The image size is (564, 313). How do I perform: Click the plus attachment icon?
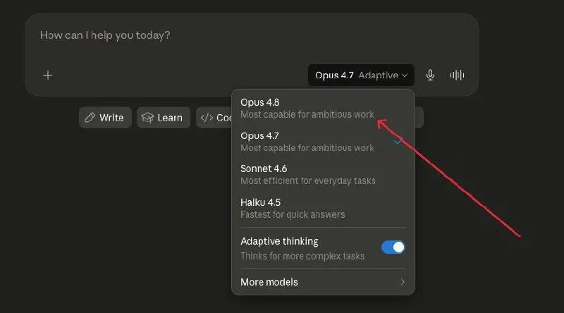click(x=47, y=75)
